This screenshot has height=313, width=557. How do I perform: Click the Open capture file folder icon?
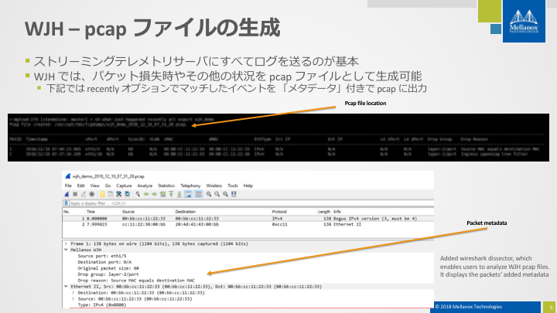[x=102, y=194]
